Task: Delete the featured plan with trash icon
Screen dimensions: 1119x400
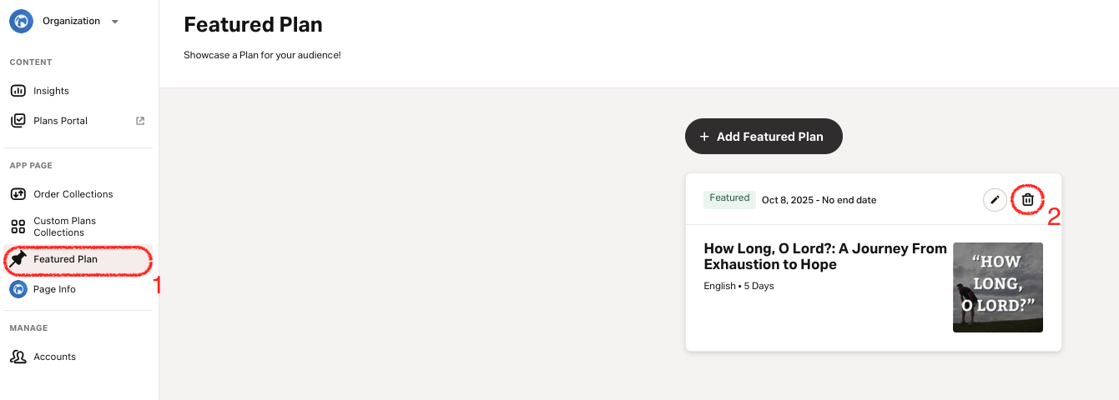Action: pos(1028,200)
